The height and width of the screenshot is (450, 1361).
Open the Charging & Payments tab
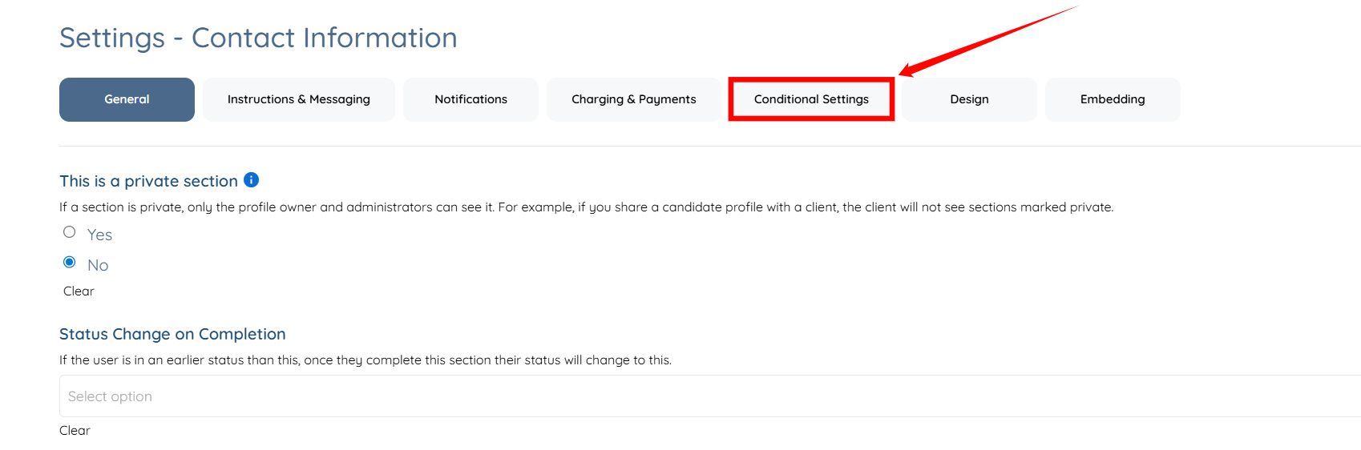(x=633, y=99)
